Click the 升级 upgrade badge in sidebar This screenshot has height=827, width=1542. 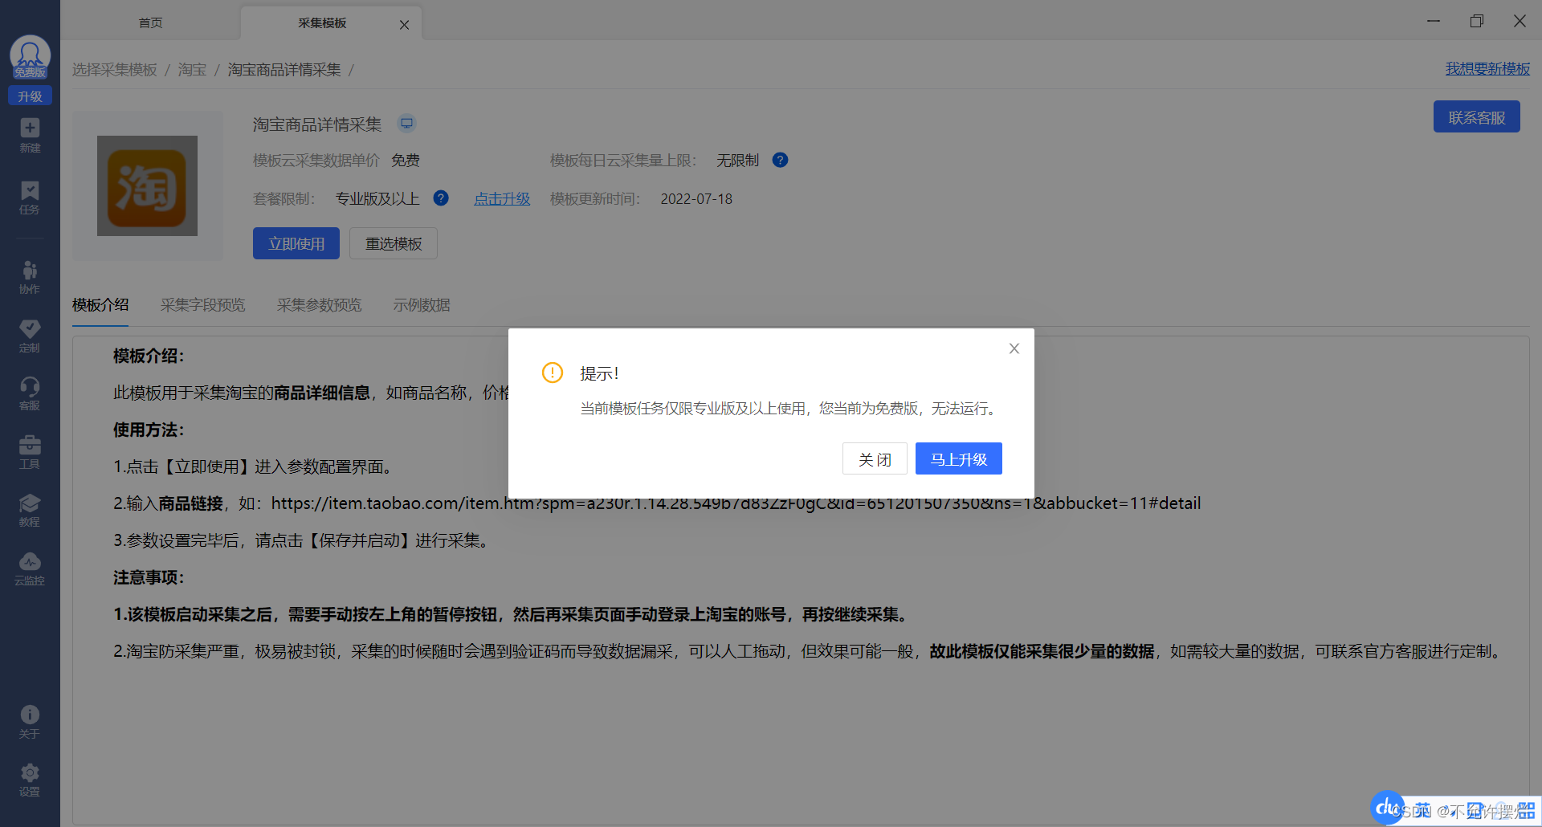(30, 96)
